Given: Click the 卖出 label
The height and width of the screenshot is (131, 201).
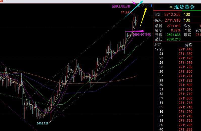Looking at the screenshot, I should [158, 15].
